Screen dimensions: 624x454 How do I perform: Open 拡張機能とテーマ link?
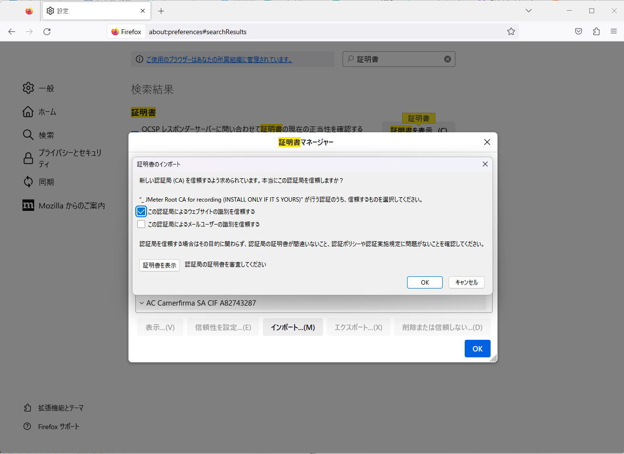[54, 408]
